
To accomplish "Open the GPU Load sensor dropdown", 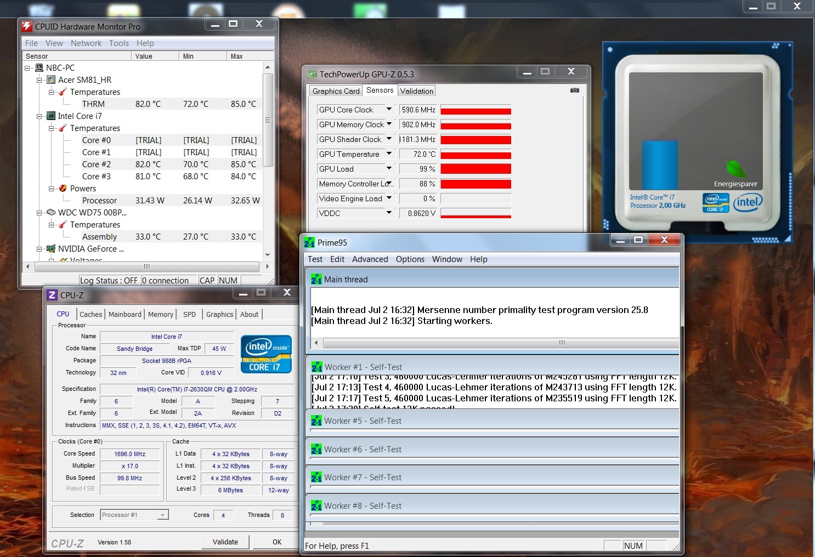I will coord(389,168).
